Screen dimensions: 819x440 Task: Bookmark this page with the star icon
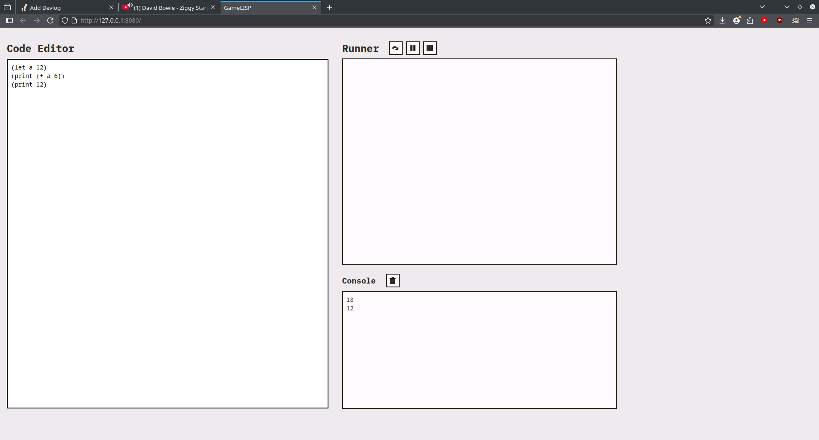(708, 20)
